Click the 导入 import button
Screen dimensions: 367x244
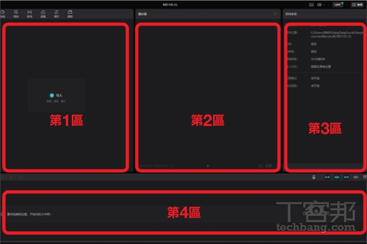click(x=56, y=95)
